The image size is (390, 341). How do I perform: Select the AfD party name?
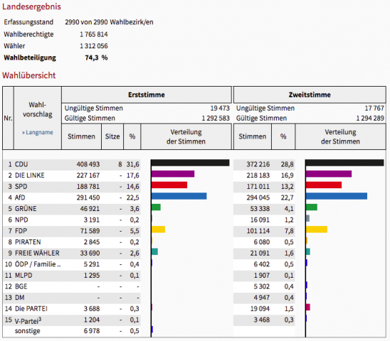pos(20,197)
